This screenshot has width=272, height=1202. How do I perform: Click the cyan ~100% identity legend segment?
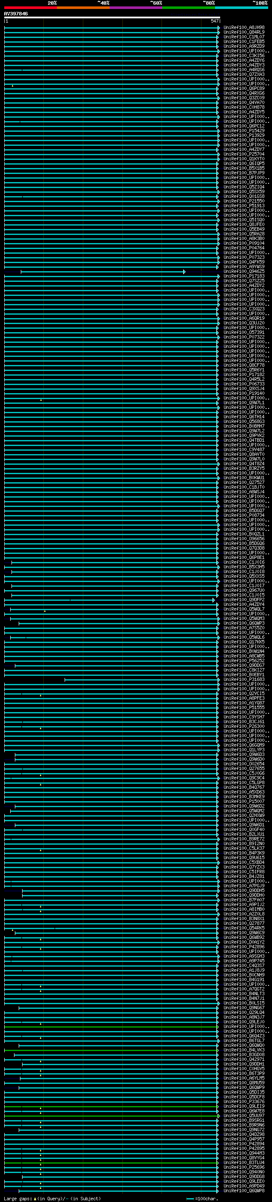(241, 8)
